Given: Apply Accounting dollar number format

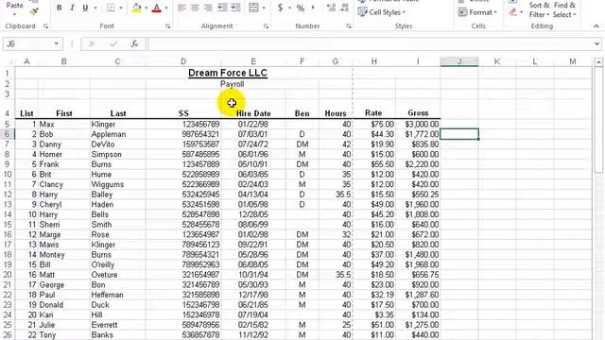Looking at the screenshot, I should (x=280, y=8).
